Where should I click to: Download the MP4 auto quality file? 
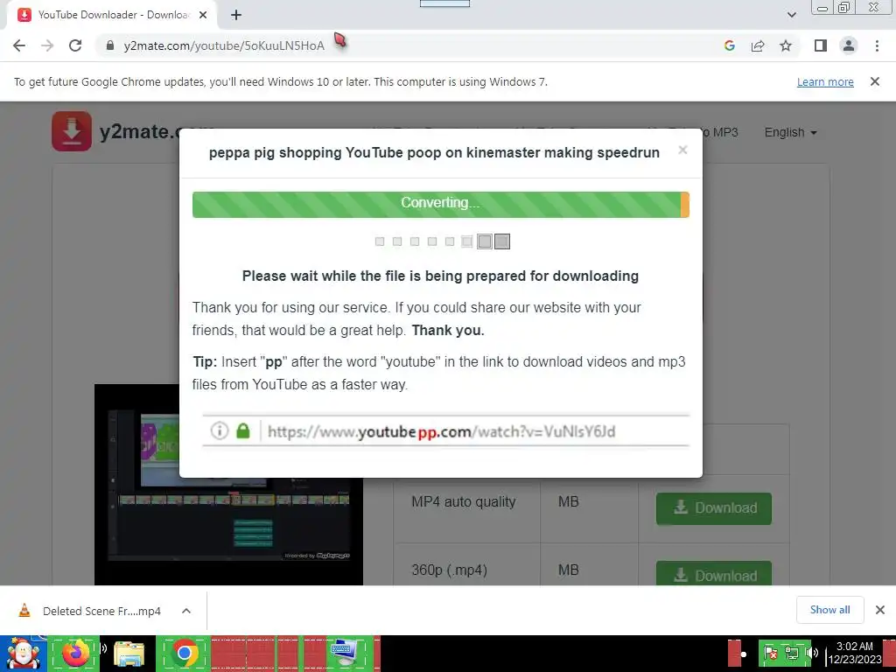point(714,508)
